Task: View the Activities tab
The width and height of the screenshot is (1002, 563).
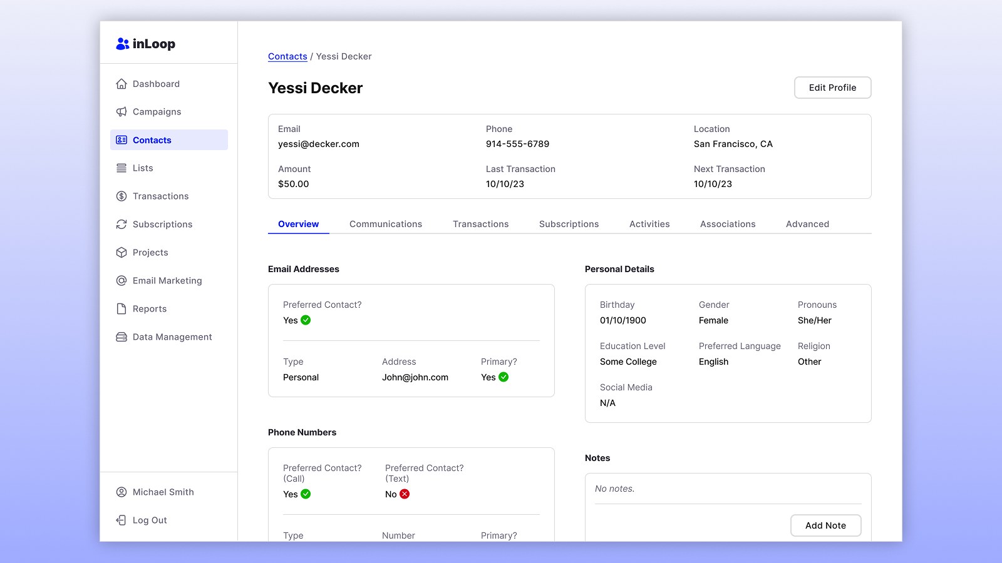Action: tap(649, 224)
